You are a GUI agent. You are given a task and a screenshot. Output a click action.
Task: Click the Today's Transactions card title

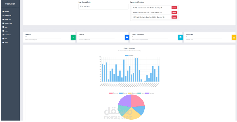(x=138, y=34)
